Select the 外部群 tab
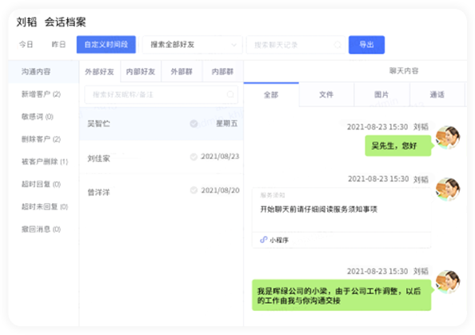The height and width of the screenshot is (335, 475). tap(182, 71)
